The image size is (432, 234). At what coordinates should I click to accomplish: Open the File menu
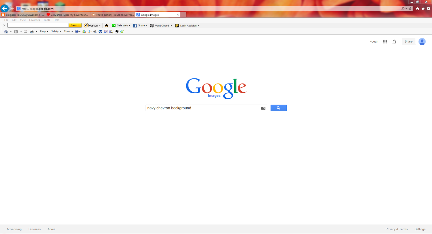6,20
